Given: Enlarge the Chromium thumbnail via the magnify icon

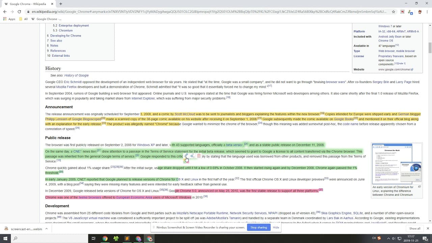Looking at the screenshot, I should [x=420, y=187].
